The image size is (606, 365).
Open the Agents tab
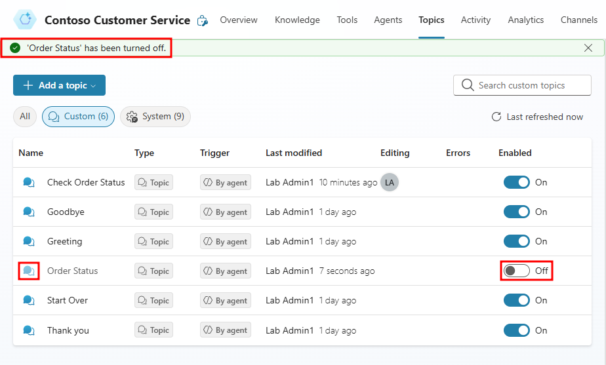pyautogui.click(x=388, y=20)
